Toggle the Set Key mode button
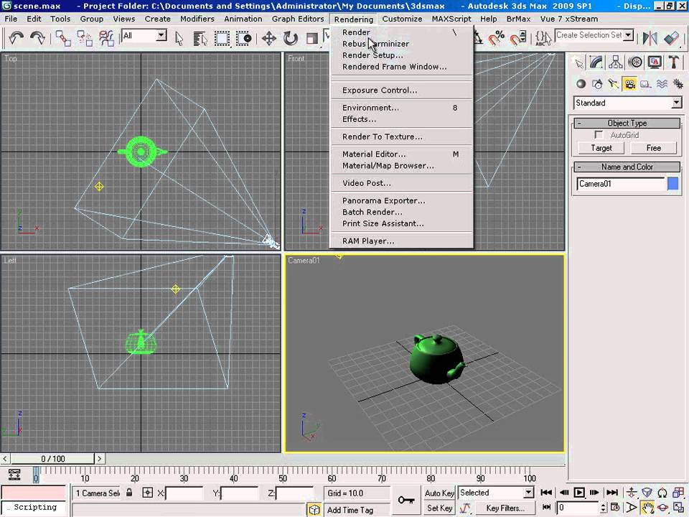The image size is (689, 517). [439, 508]
